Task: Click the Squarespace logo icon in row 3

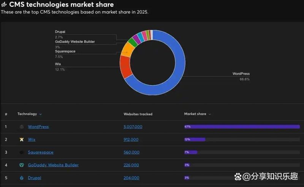Action: [x=22, y=152]
